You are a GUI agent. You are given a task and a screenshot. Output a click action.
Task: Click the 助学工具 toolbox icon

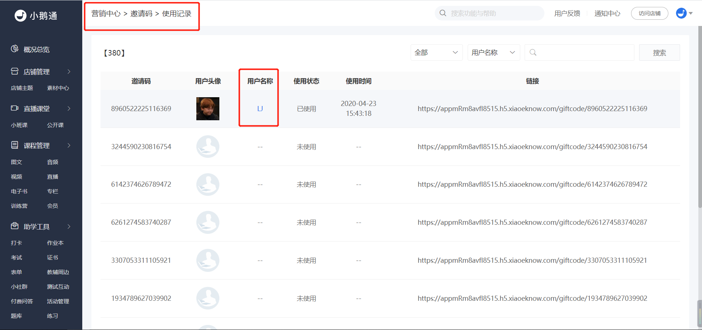pyautogui.click(x=15, y=226)
